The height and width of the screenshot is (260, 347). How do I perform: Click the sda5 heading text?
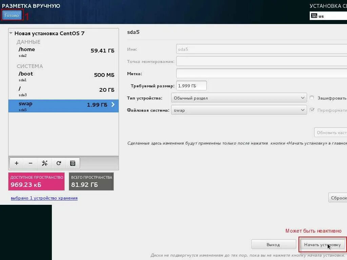coord(133,32)
